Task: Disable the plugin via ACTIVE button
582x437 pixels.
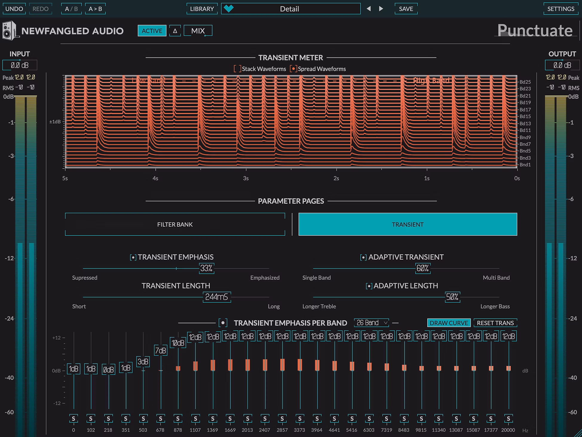Action: click(152, 31)
